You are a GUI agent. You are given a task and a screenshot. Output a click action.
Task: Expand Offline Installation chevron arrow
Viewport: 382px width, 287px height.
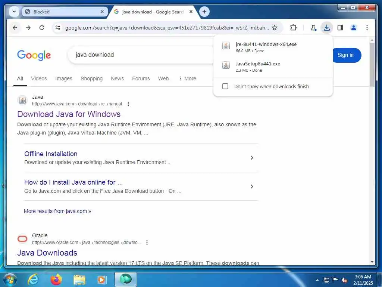(x=252, y=158)
